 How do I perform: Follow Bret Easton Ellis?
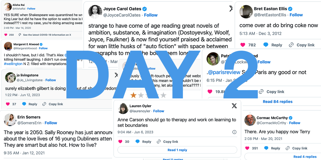click(x=296, y=15)
